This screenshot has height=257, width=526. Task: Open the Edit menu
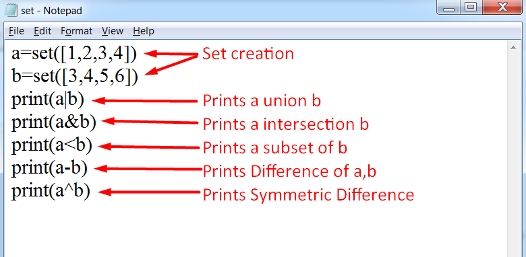point(42,31)
